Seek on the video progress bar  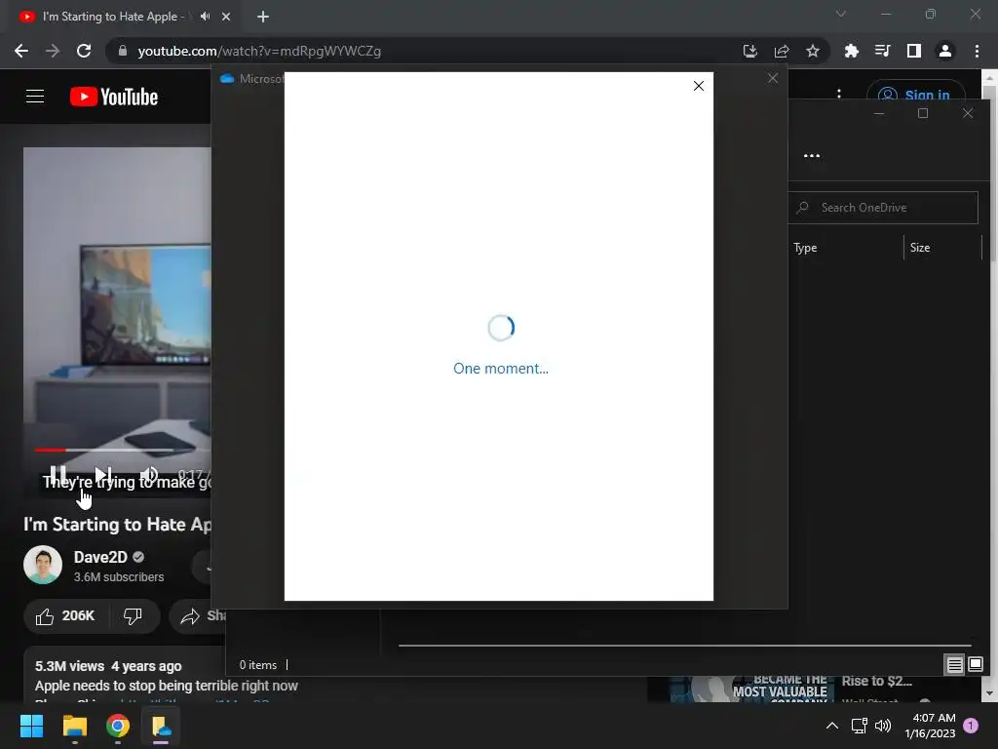122,450
